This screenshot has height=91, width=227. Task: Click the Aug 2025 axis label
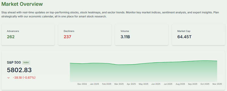180,84
